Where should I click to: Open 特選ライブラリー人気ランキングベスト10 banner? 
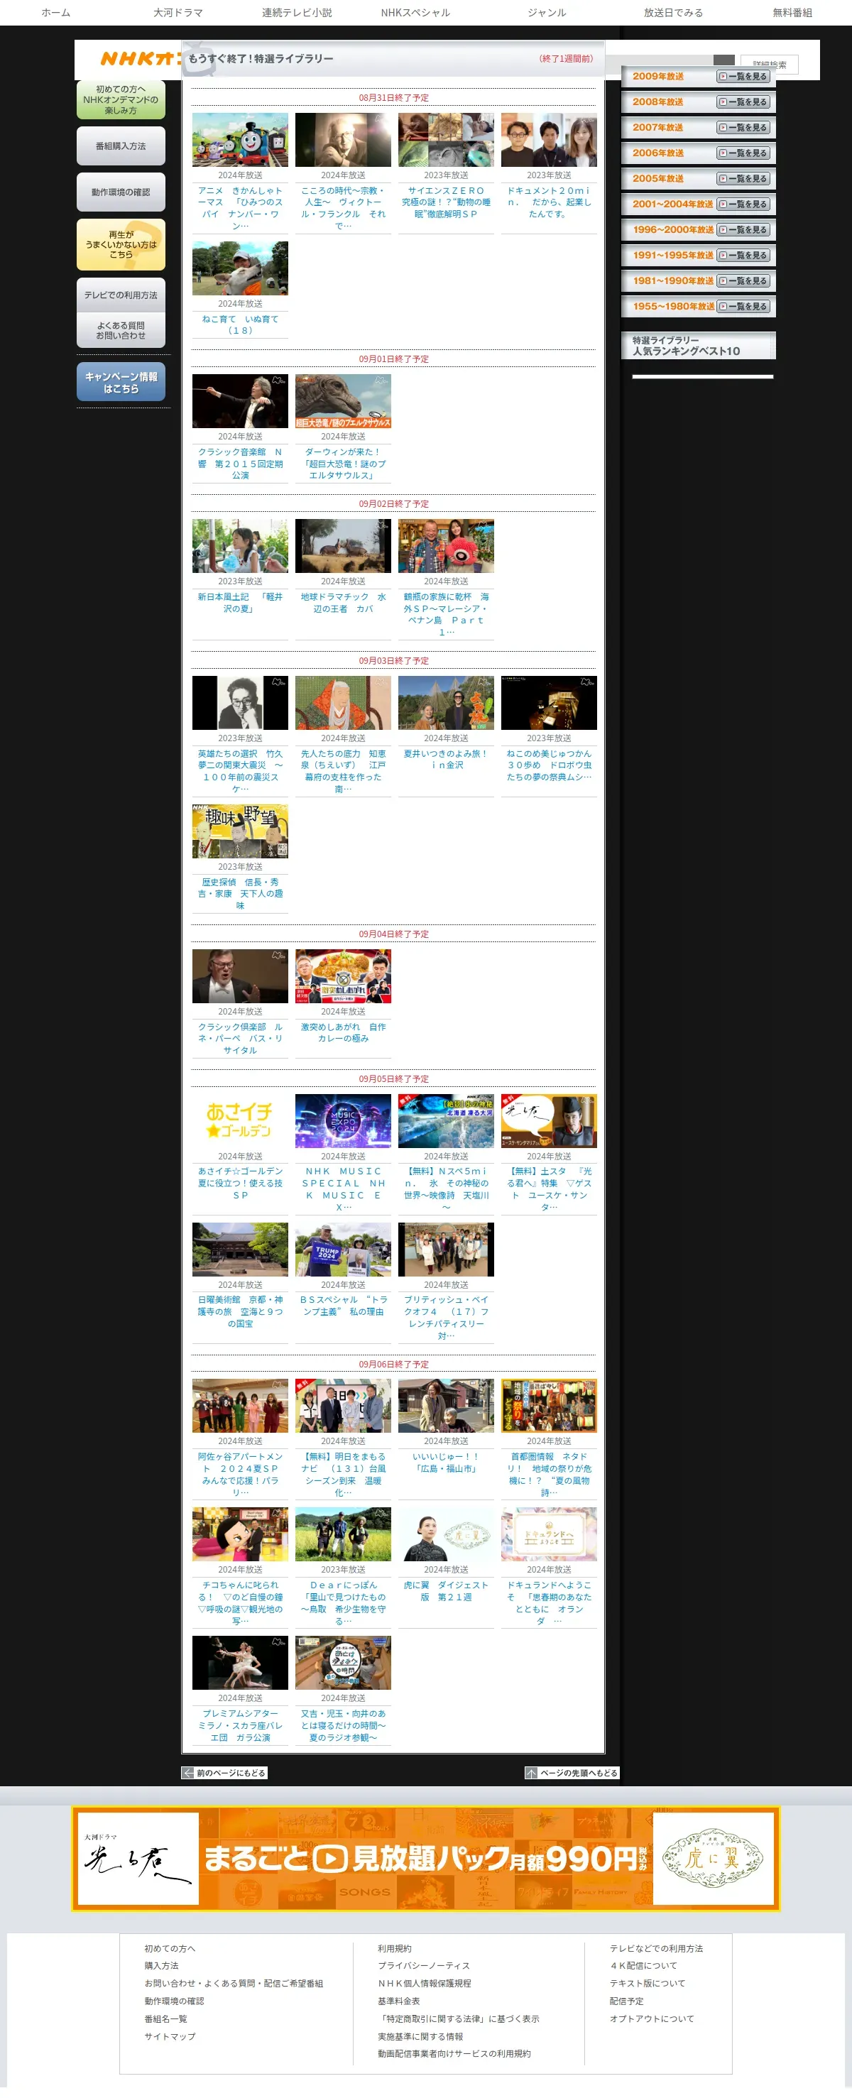pos(698,345)
